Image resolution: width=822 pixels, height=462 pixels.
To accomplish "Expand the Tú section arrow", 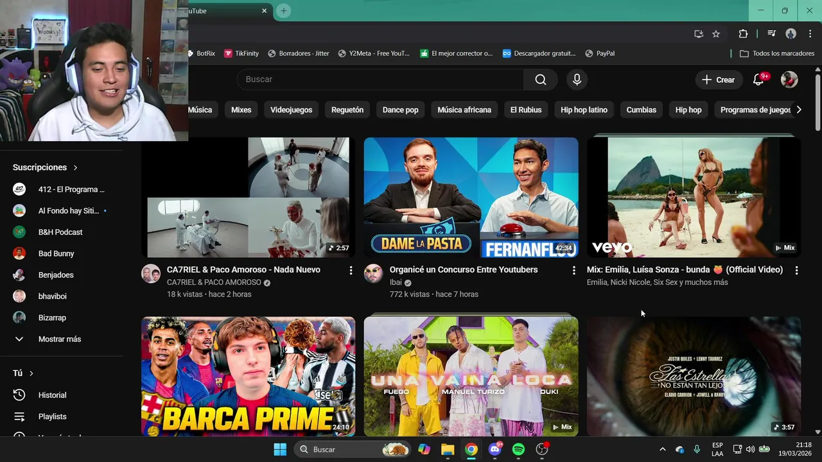I will [31, 373].
